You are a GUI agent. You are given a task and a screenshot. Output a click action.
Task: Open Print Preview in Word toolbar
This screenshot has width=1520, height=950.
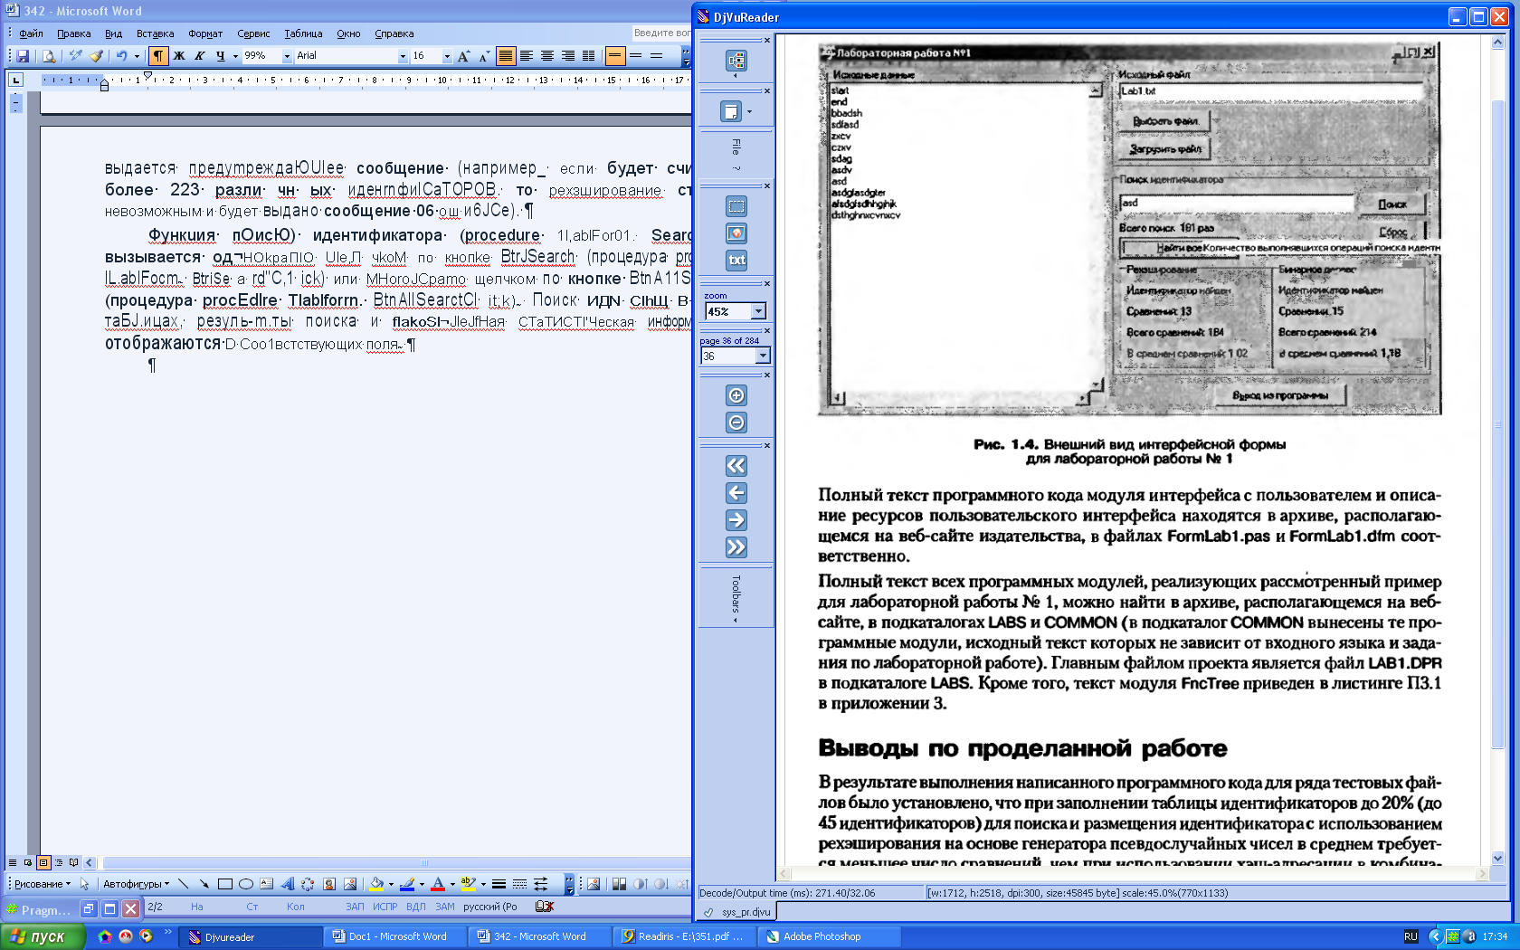[49, 56]
